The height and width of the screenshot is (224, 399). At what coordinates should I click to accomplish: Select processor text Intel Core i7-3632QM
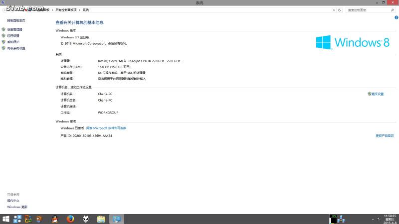pyautogui.click(x=139, y=61)
